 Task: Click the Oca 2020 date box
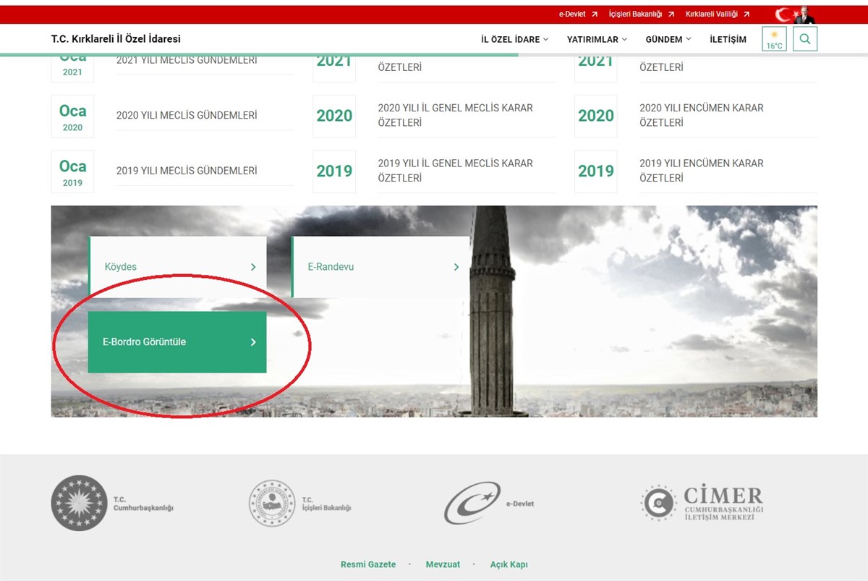tap(72, 116)
